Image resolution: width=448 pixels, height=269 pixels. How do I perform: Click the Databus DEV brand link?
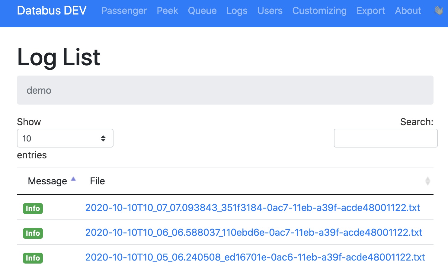[x=52, y=11]
